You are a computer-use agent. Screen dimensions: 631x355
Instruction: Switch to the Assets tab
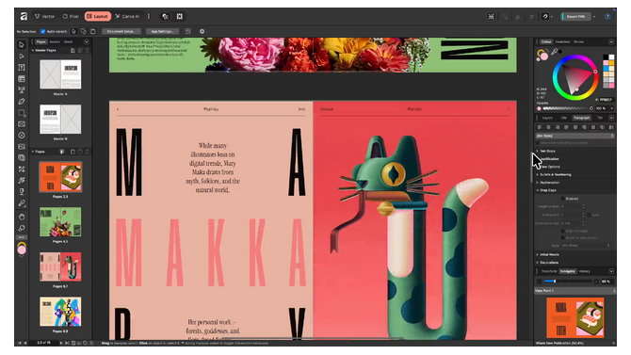55,41
